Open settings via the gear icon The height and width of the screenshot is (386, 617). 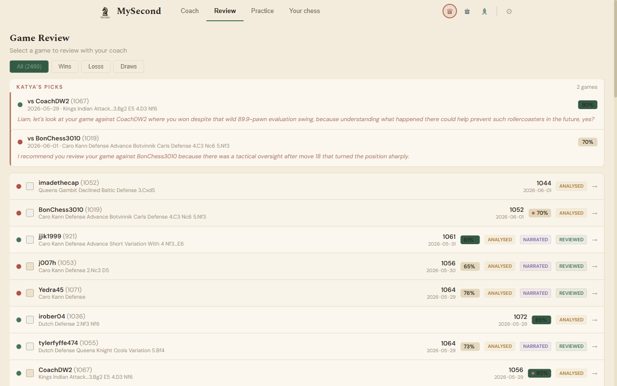(509, 11)
